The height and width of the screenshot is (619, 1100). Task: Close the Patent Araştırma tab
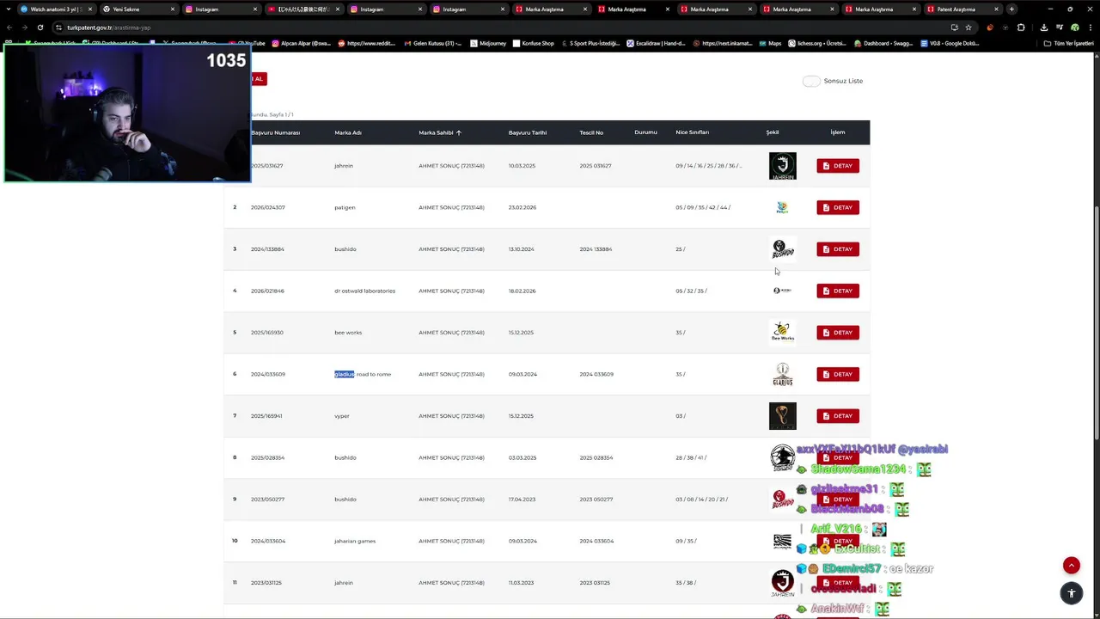click(996, 9)
